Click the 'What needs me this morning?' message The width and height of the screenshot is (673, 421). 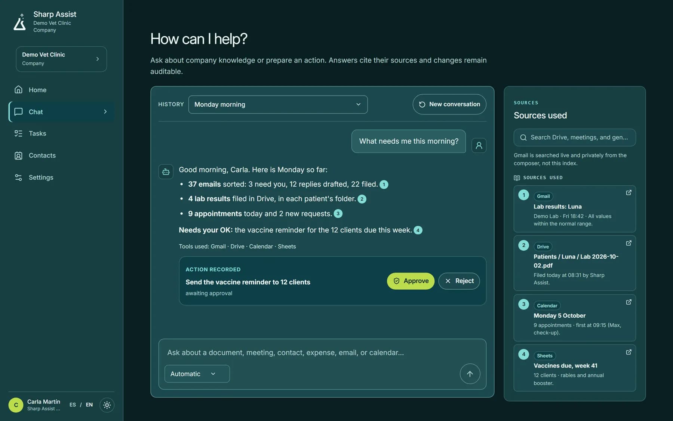pyautogui.click(x=409, y=141)
